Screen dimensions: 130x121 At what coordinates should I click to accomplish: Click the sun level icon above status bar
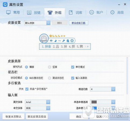[50, 36]
